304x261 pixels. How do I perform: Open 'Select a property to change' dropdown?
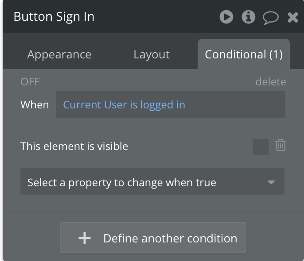(152, 181)
